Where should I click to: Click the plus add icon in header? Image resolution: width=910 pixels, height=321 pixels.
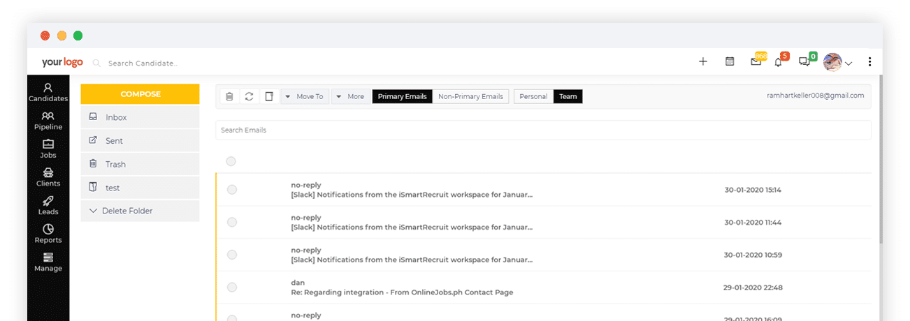pyautogui.click(x=703, y=61)
